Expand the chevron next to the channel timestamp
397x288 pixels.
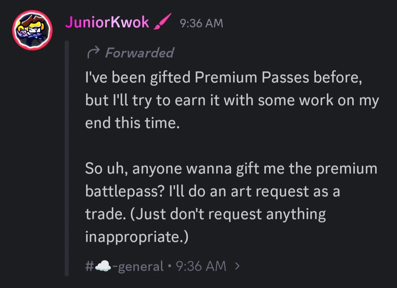point(237,265)
